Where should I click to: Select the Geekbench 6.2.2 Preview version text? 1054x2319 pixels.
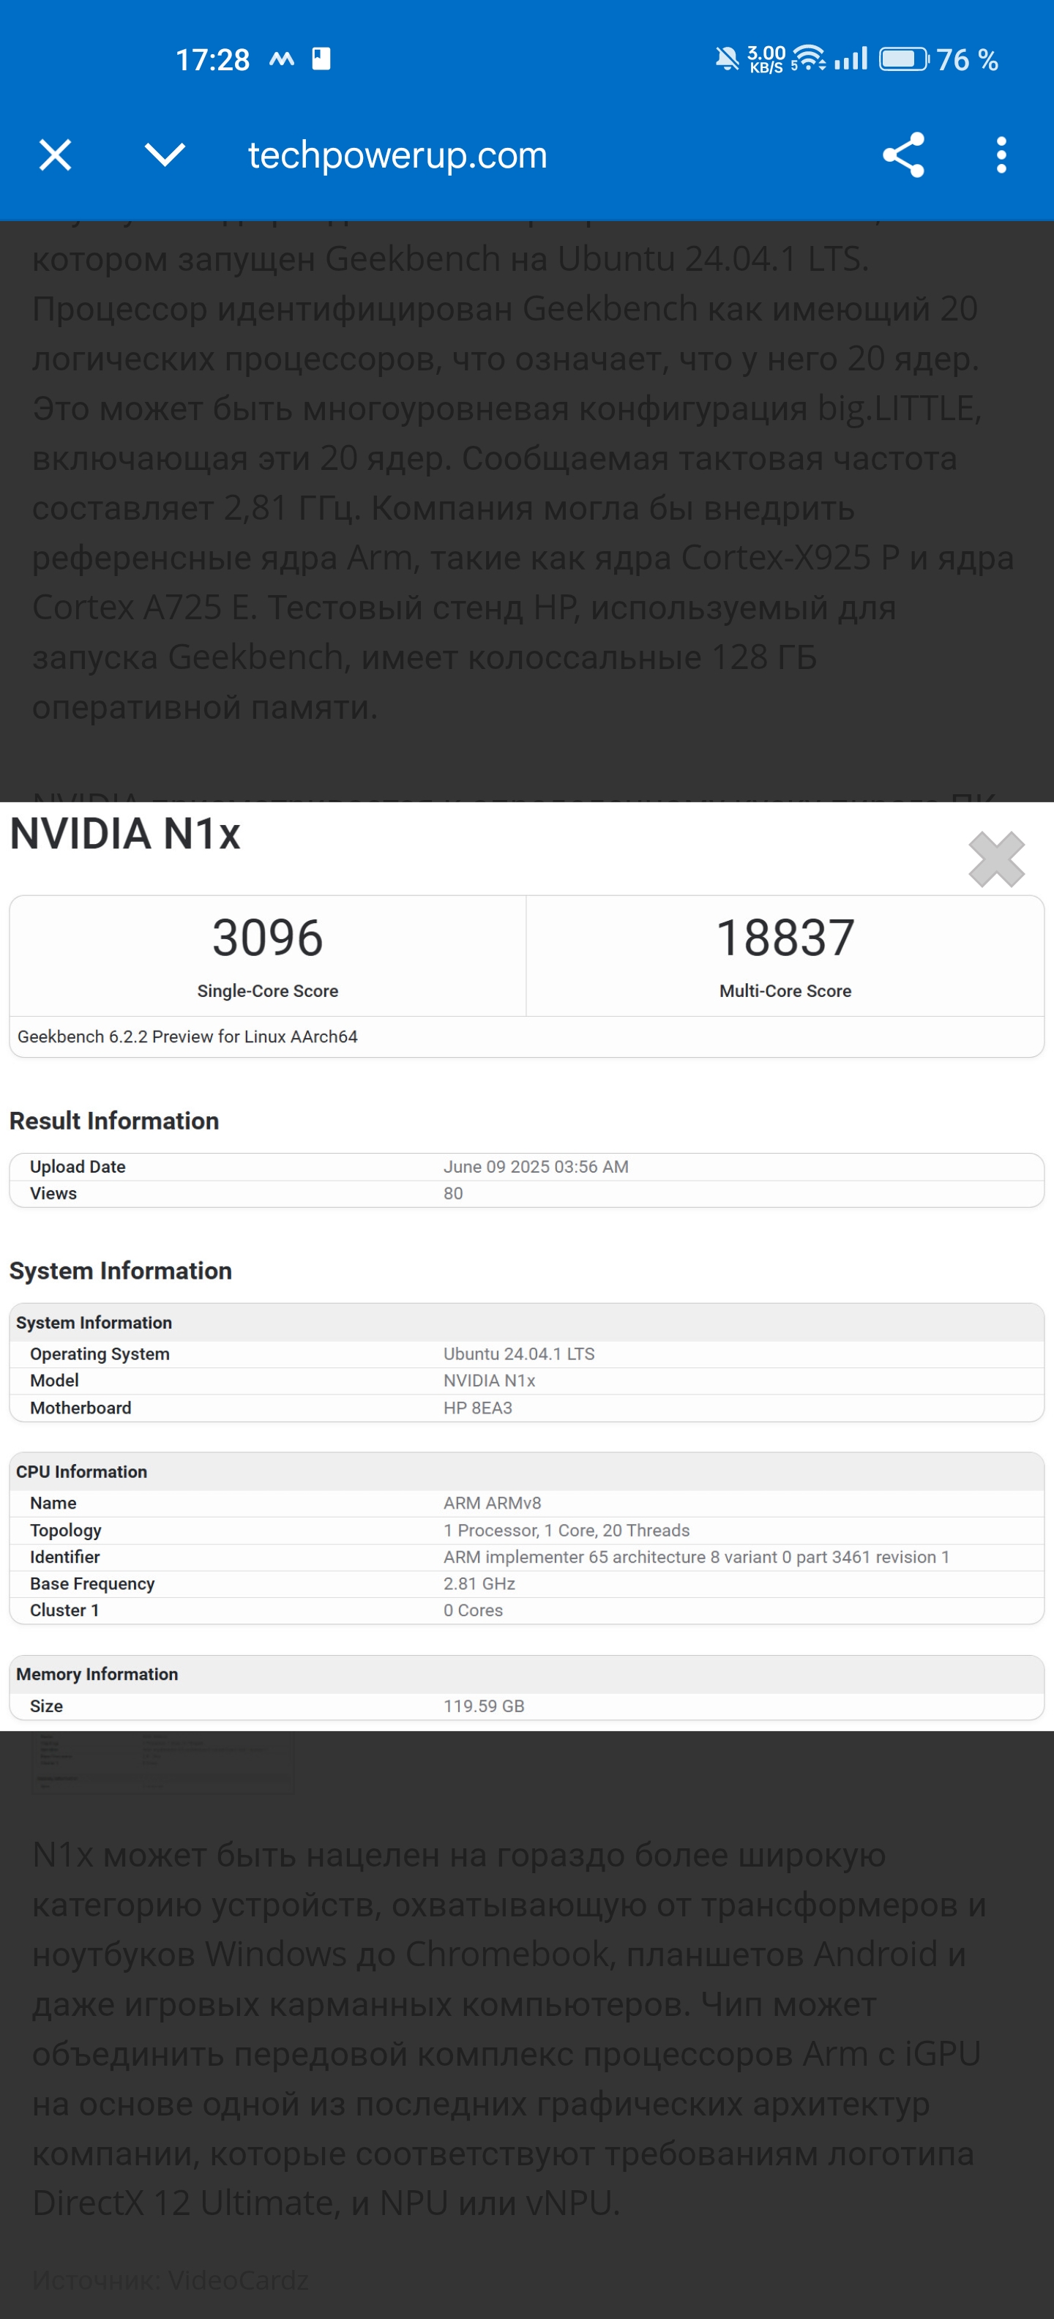[187, 1037]
